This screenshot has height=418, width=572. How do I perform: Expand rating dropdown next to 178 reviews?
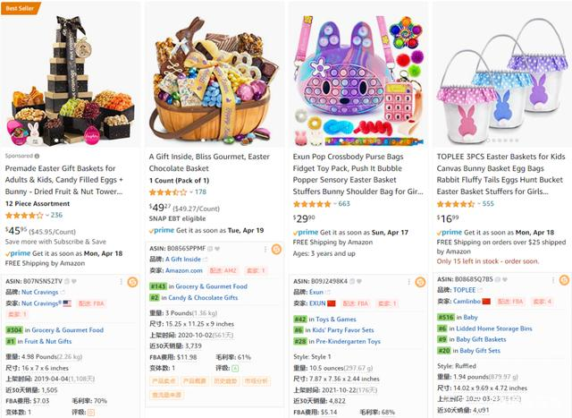click(191, 192)
